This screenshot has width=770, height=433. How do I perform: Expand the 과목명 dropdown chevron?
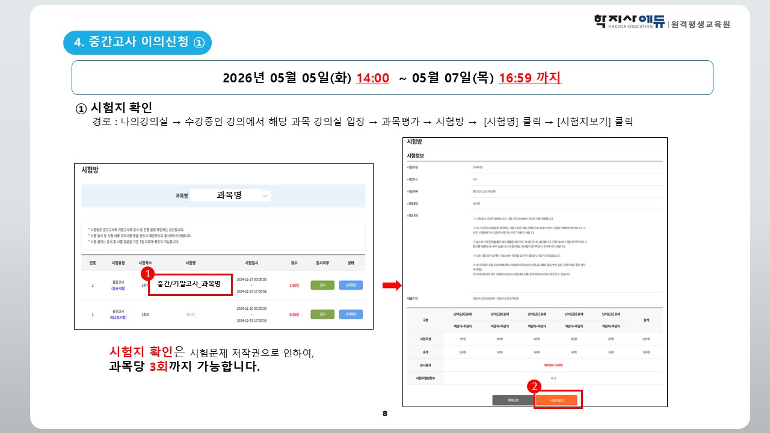point(266,195)
